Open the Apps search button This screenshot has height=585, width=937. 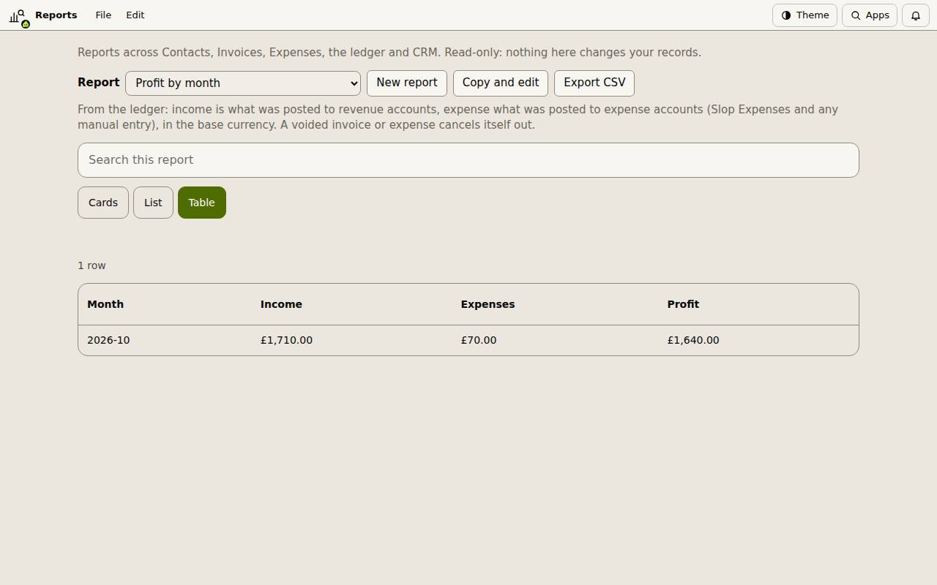[x=870, y=15]
